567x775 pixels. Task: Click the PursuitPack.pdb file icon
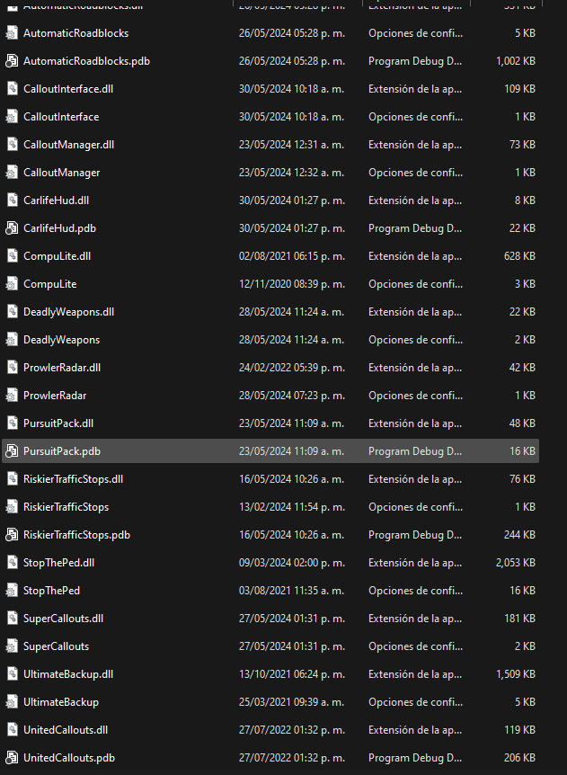(12, 451)
